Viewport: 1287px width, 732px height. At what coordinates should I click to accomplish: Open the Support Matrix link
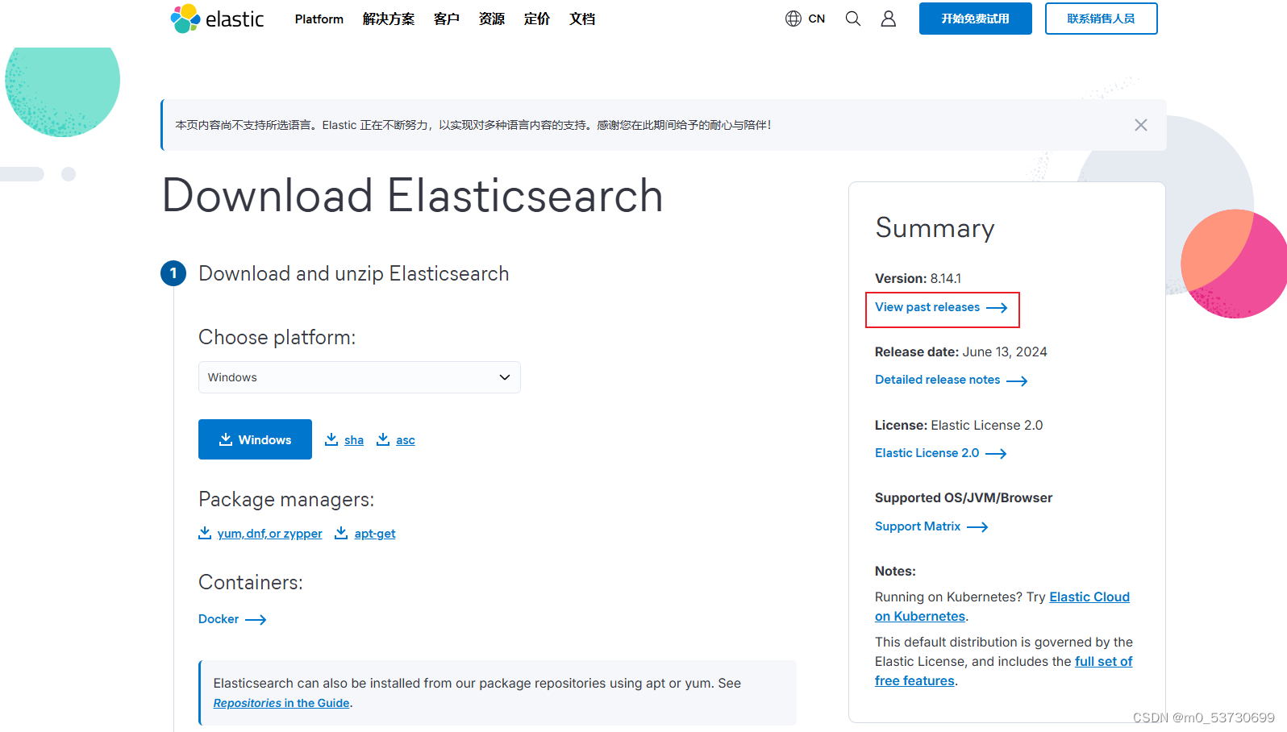(931, 526)
